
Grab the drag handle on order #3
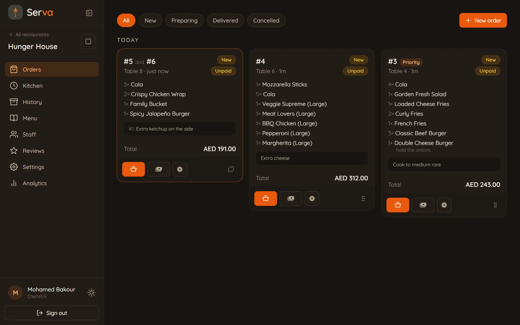(x=495, y=205)
